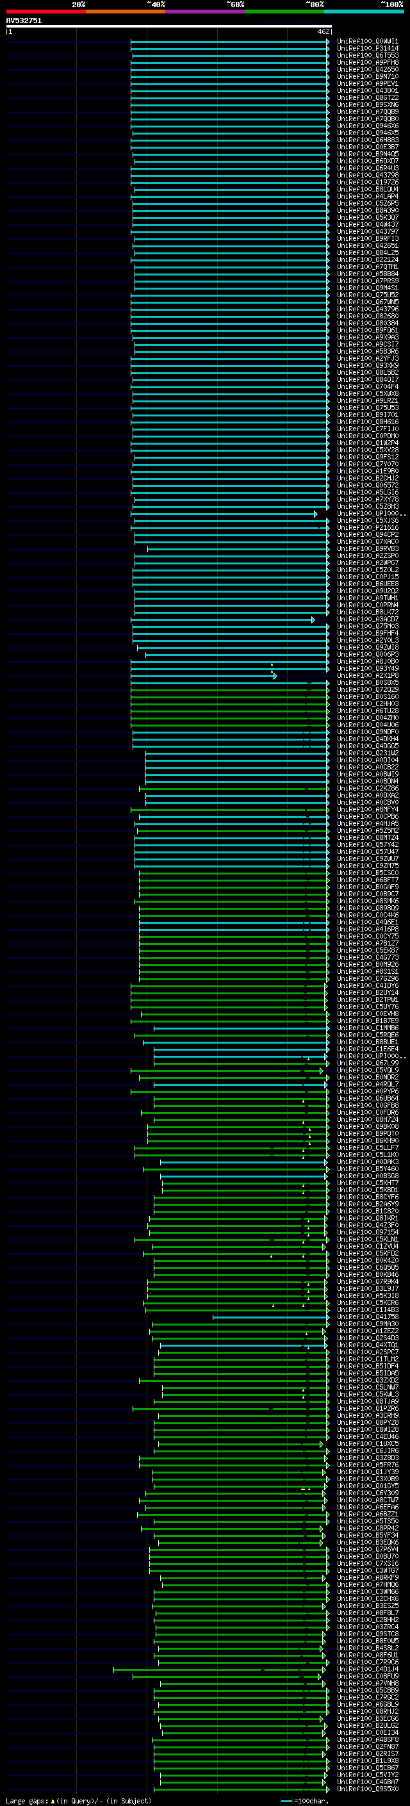Select the label UniRef100_A4LAP4

367,196
